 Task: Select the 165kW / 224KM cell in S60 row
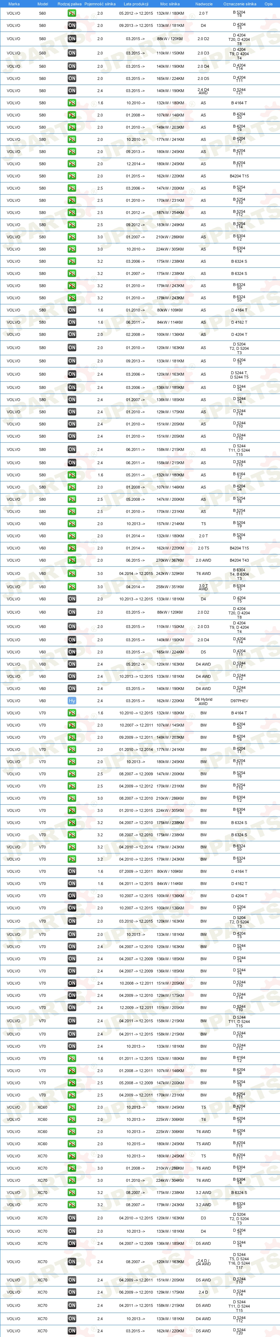[170, 78]
